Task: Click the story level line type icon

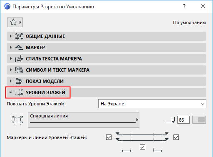Action: tap(17, 120)
